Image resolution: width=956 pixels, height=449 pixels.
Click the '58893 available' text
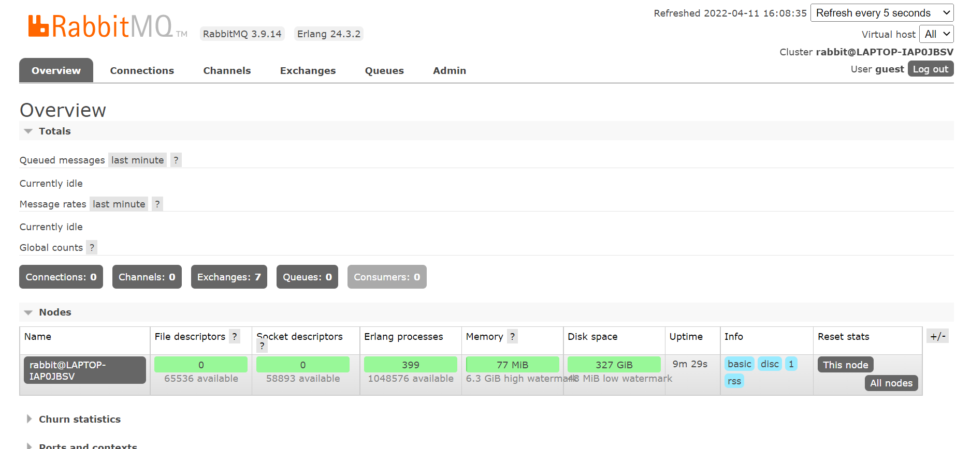pyautogui.click(x=303, y=379)
